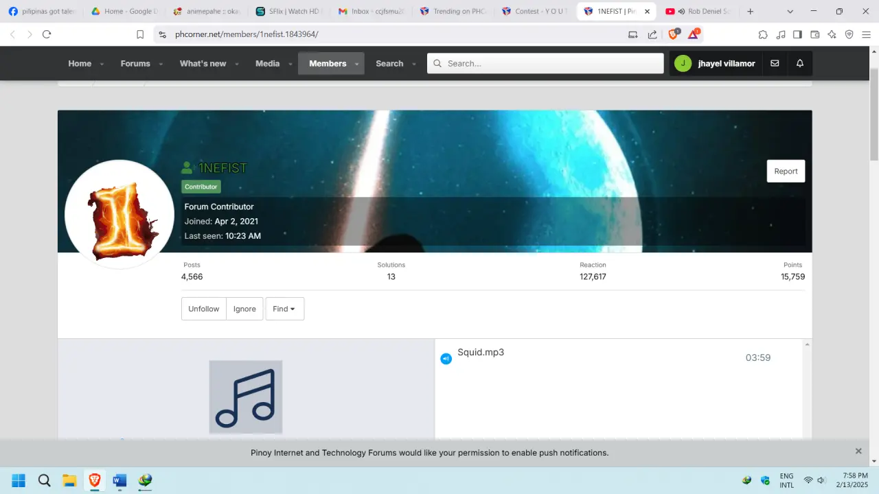Click the Brave Shields lion icon
The width and height of the screenshot is (879, 494).
[x=674, y=34]
